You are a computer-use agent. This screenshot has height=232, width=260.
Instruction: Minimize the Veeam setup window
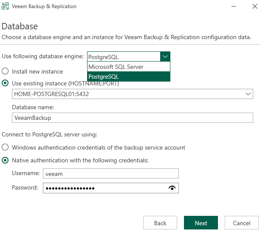[x=234, y=6]
